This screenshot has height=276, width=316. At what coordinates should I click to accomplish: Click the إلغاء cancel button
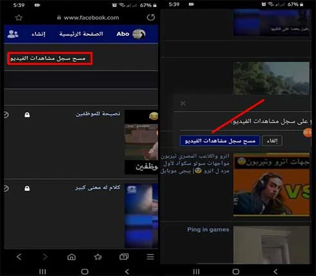point(272,141)
